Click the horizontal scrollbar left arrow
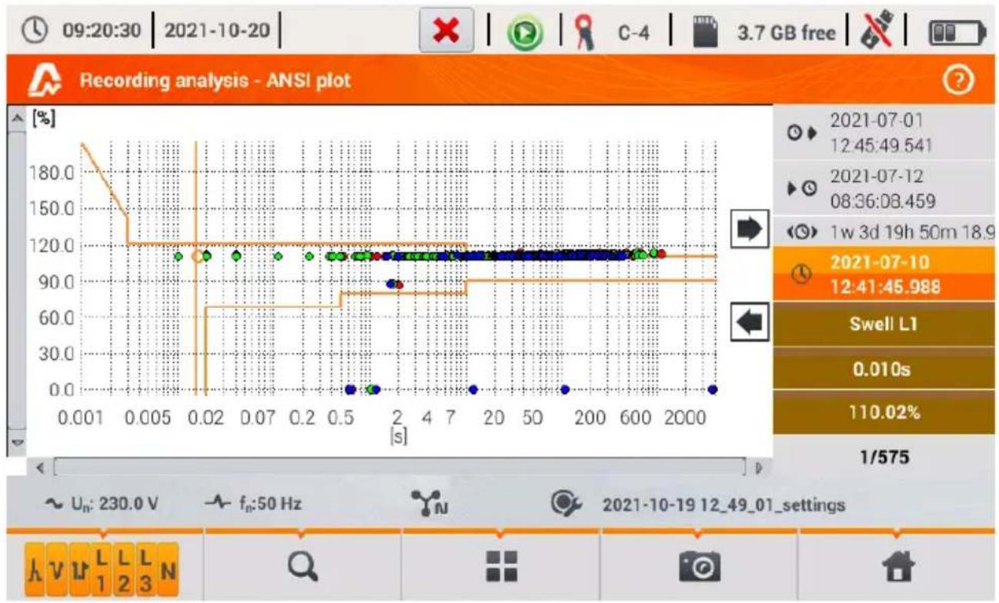This screenshot has height=603, width=999. point(41,466)
